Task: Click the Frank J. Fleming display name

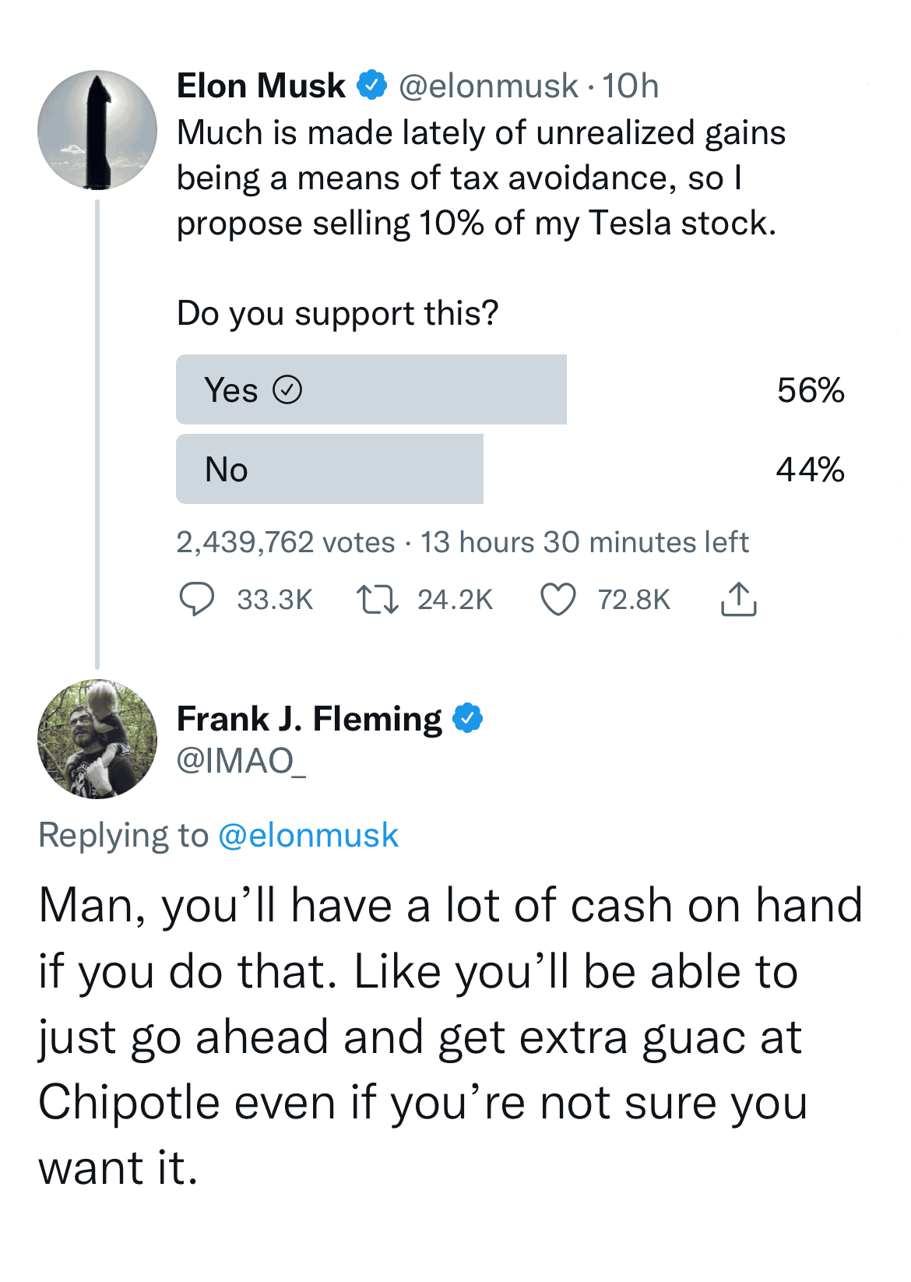Action: point(309,718)
